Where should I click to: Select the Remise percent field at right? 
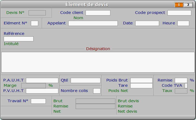pos(181,80)
